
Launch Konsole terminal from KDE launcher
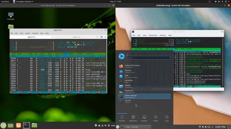point(144,101)
